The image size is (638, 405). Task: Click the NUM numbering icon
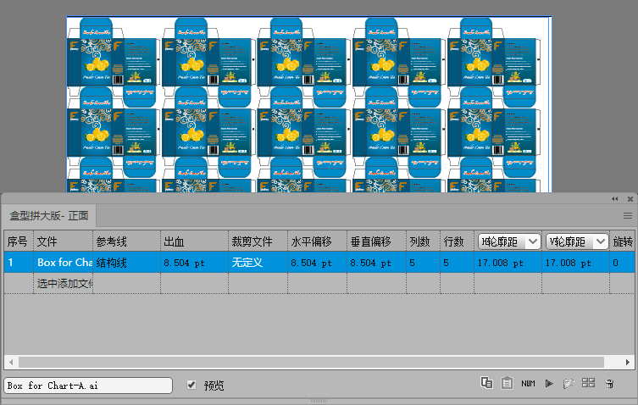point(528,384)
